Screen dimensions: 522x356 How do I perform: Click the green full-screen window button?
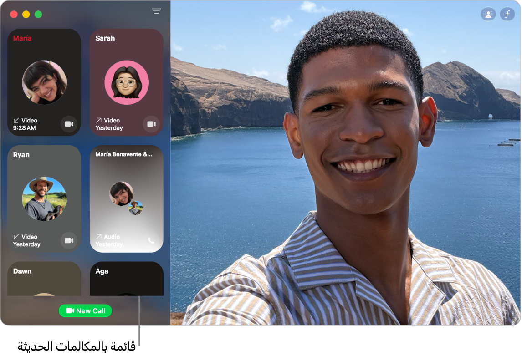click(x=38, y=14)
